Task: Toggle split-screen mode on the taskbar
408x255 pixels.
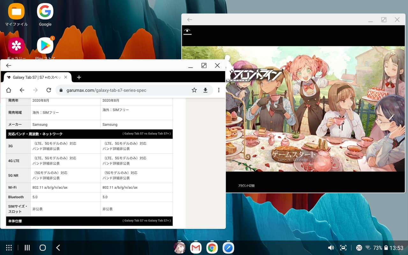Action: pyautogui.click(x=344, y=247)
